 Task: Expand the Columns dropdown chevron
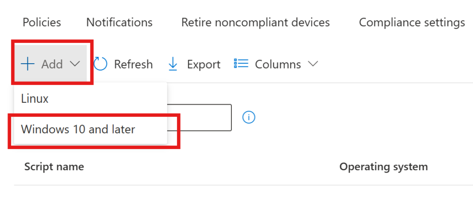pyautogui.click(x=313, y=64)
